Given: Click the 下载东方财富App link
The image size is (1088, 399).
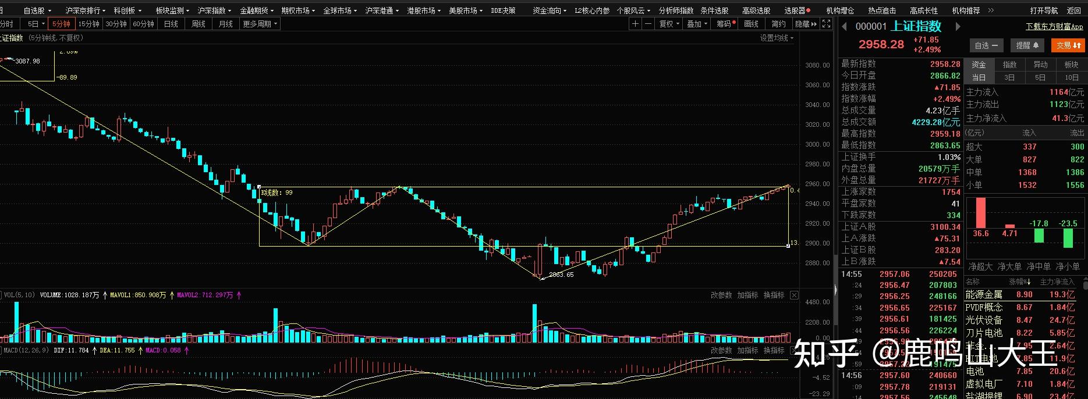Looking at the screenshot, I should click(1054, 27).
